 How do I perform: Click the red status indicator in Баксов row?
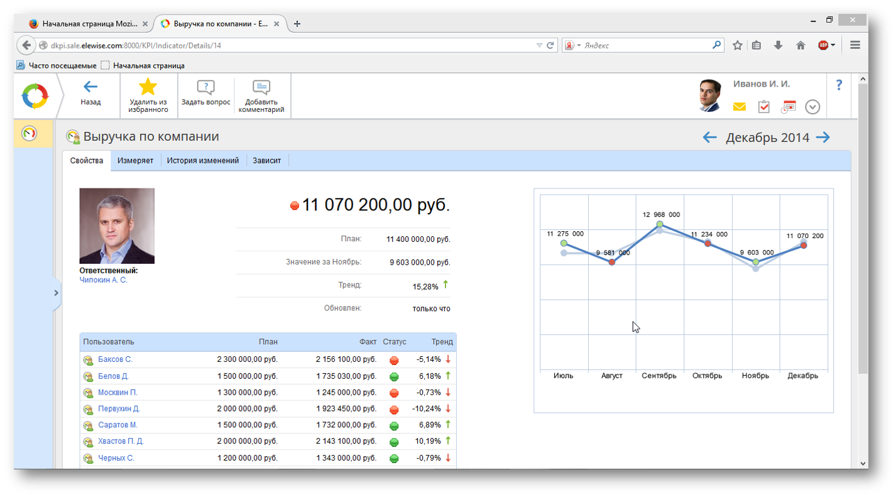click(x=394, y=360)
